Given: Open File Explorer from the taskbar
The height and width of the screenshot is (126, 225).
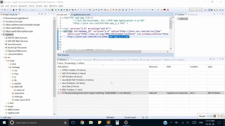Looking at the screenshot, I should point(91,122).
